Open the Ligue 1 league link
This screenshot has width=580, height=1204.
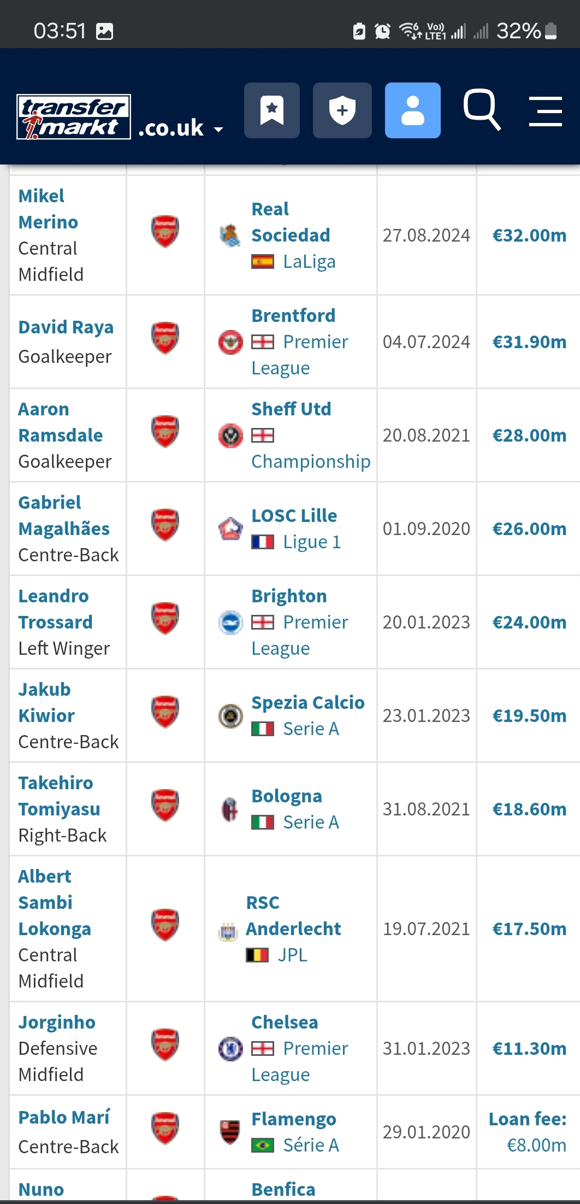312,542
